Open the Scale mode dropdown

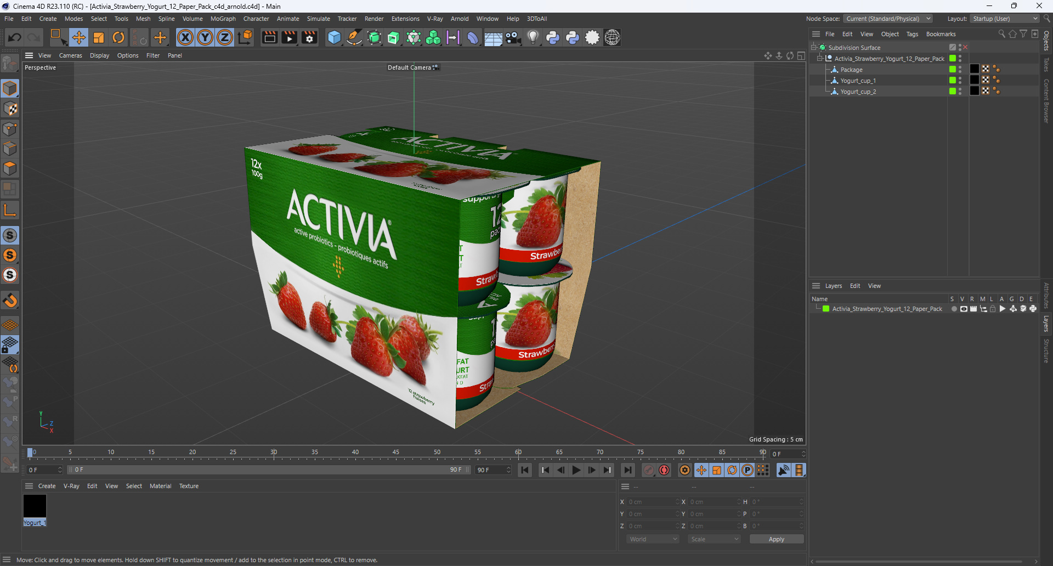click(x=714, y=539)
